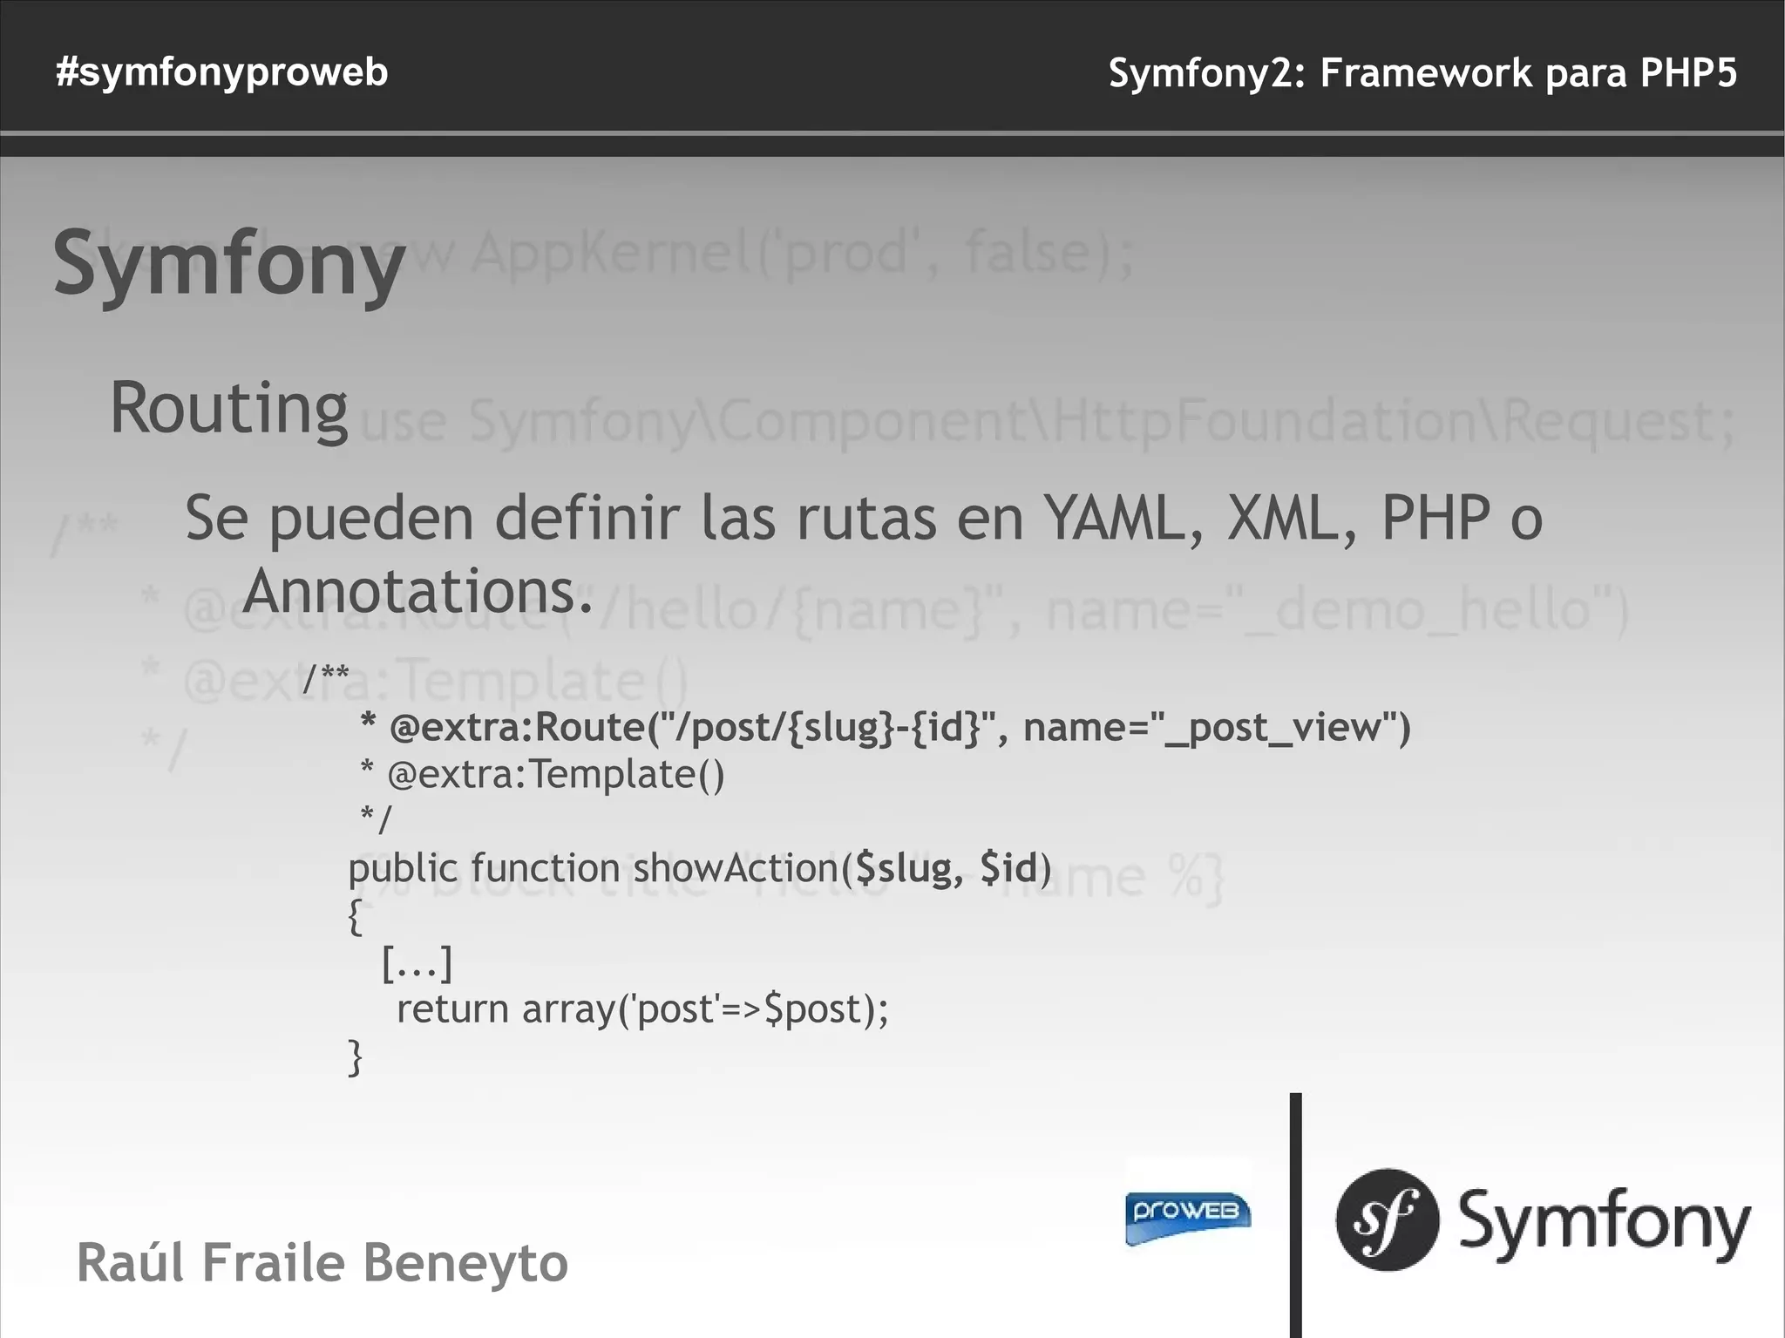The width and height of the screenshot is (1785, 1338).
Task: Click the round Symfony 'sf' logo icon
Action: 1387,1219
